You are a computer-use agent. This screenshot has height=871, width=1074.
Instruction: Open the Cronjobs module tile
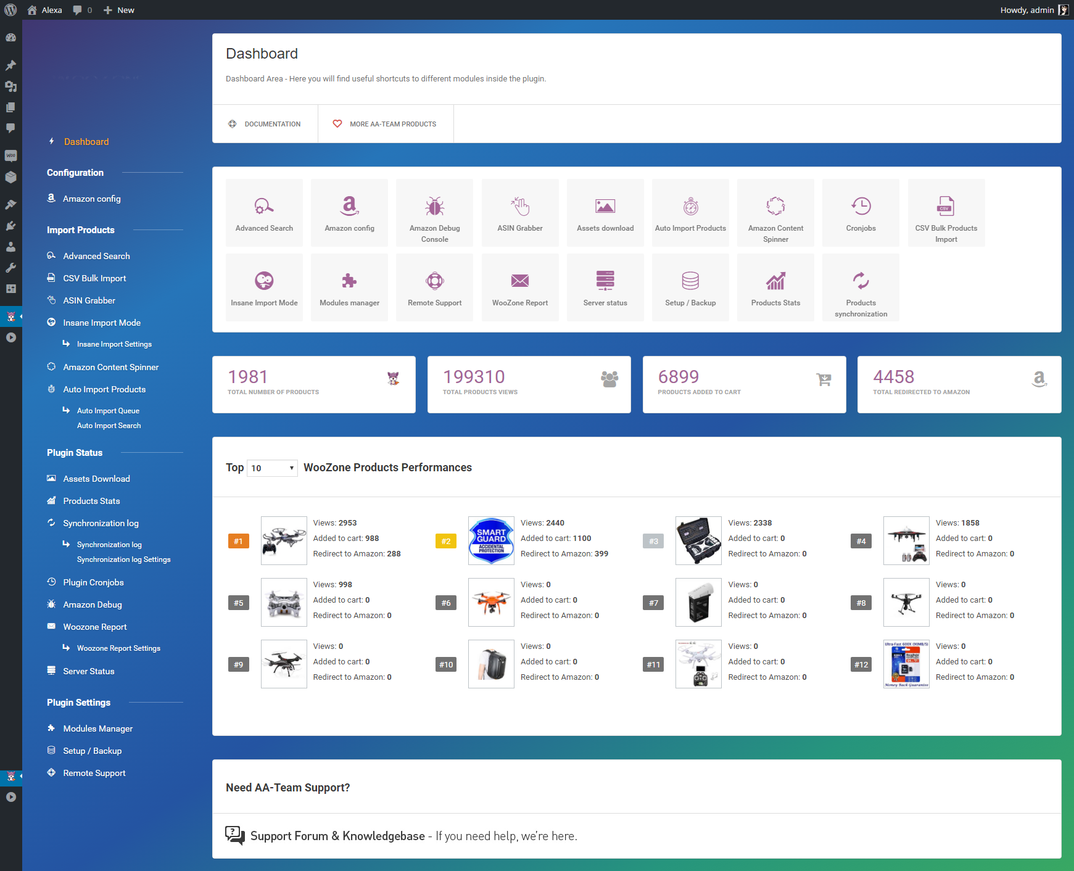tap(861, 213)
